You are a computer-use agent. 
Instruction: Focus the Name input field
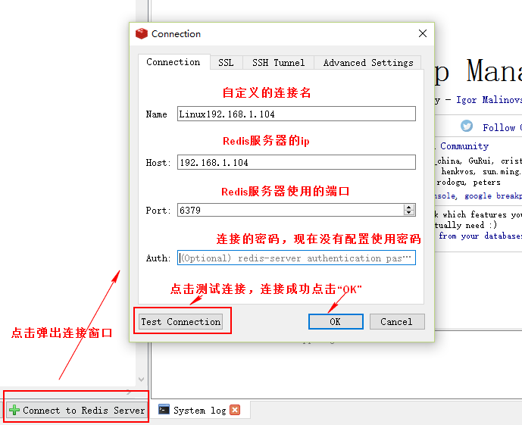pos(296,114)
